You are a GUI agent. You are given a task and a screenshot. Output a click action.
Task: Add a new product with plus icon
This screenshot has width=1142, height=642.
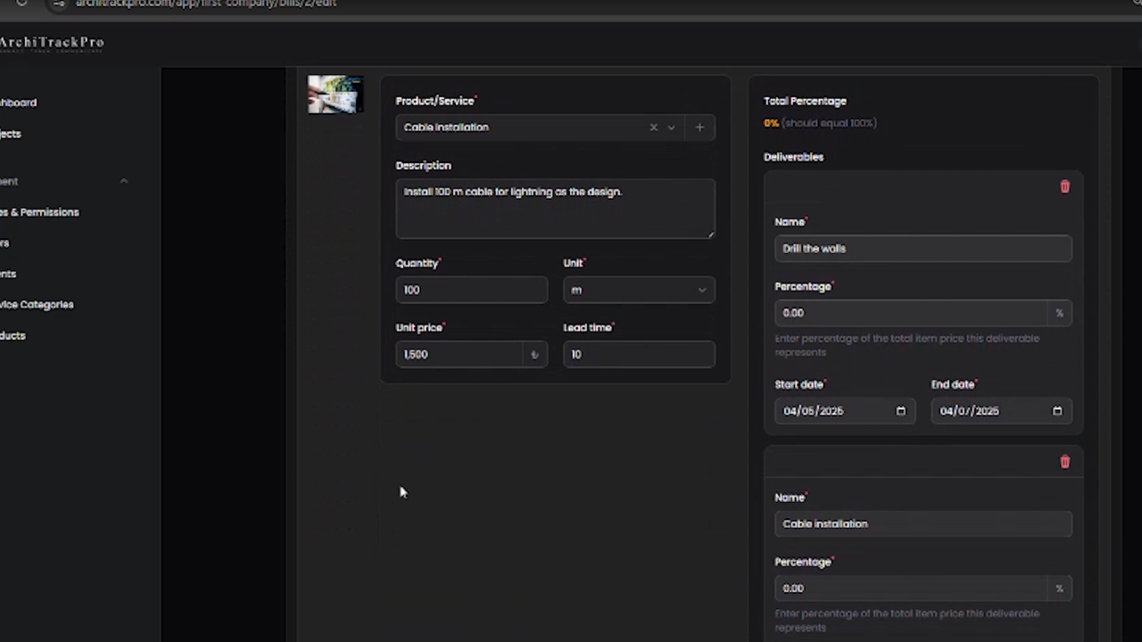699,128
